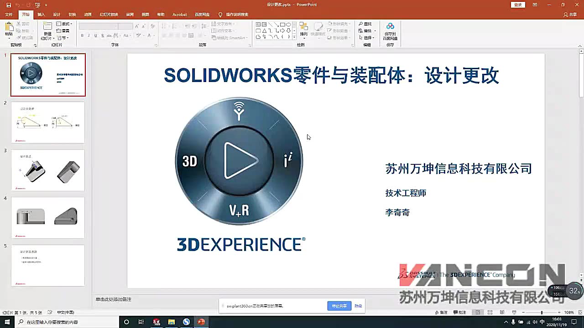This screenshot has width=584, height=328.
Task: Open the Layout (版式) dropdown
Action: [65, 24]
